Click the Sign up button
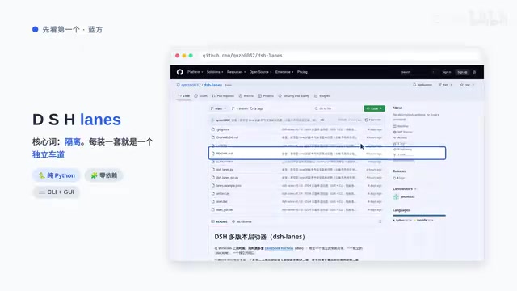The height and width of the screenshot is (291, 517). click(462, 72)
